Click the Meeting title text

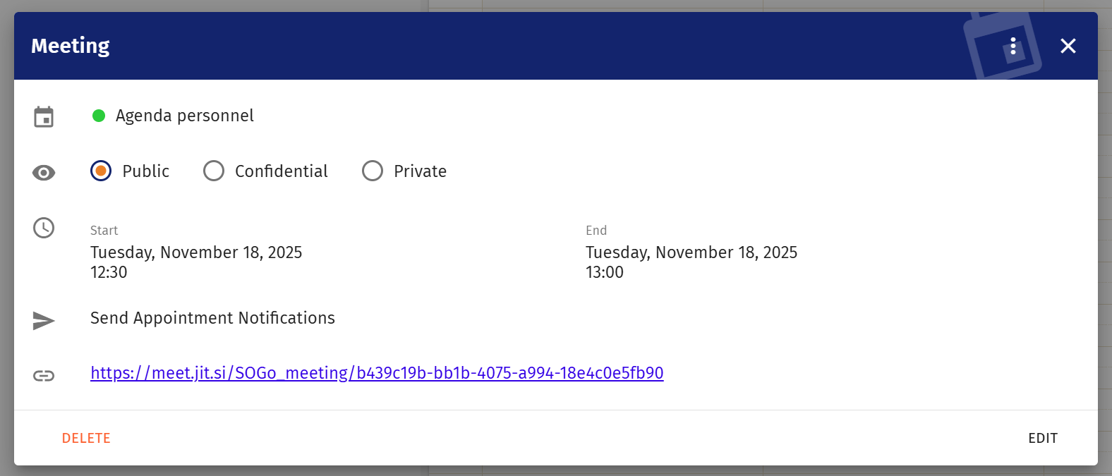71,46
